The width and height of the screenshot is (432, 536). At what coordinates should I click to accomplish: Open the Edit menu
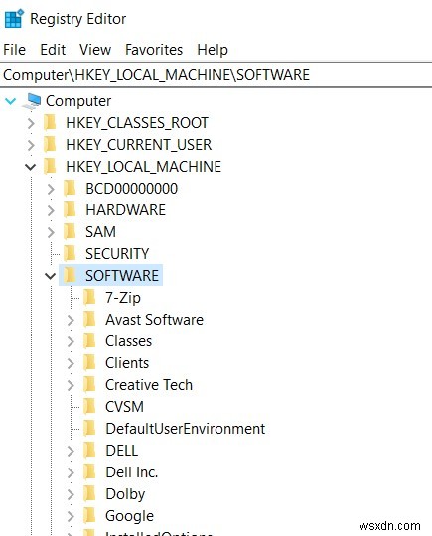(x=53, y=50)
